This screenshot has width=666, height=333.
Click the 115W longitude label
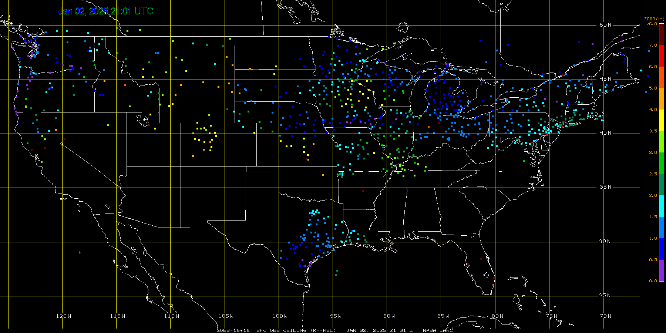coord(118,316)
